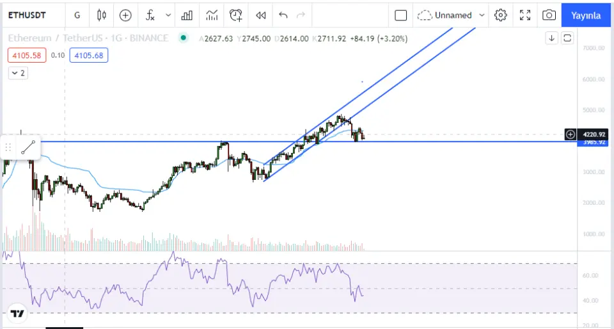The height and width of the screenshot is (329, 614).
Task: Take a chart snapshot with camera icon
Action: pos(549,15)
